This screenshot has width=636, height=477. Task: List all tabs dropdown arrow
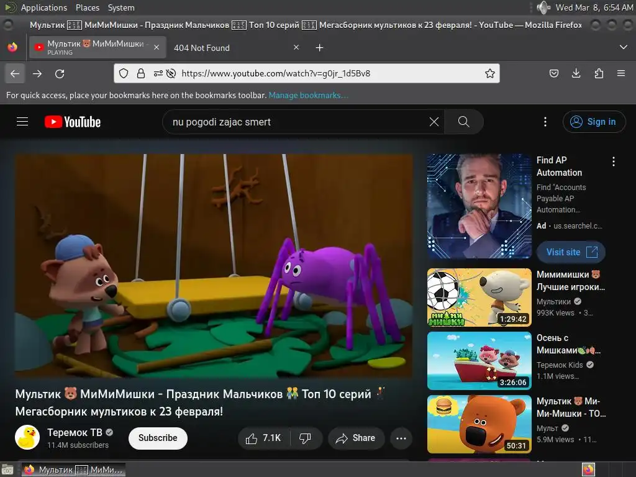(x=624, y=47)
